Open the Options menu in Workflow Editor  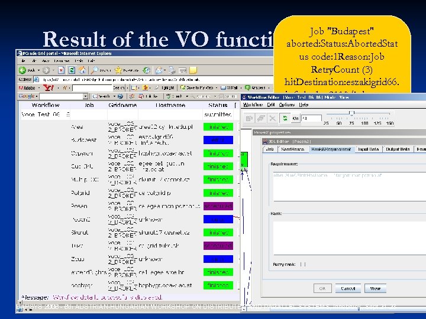click(x=286, y=105)
